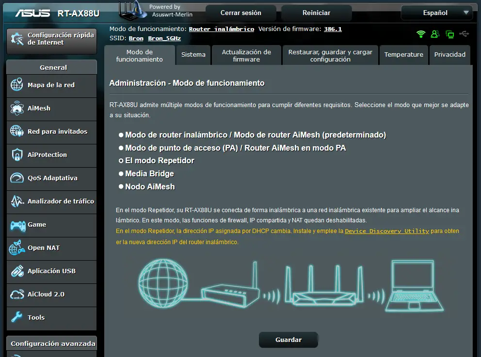Screen dimensions: 481x357
Task: Select access point (PA) mode radio
Action: [121, 148]
